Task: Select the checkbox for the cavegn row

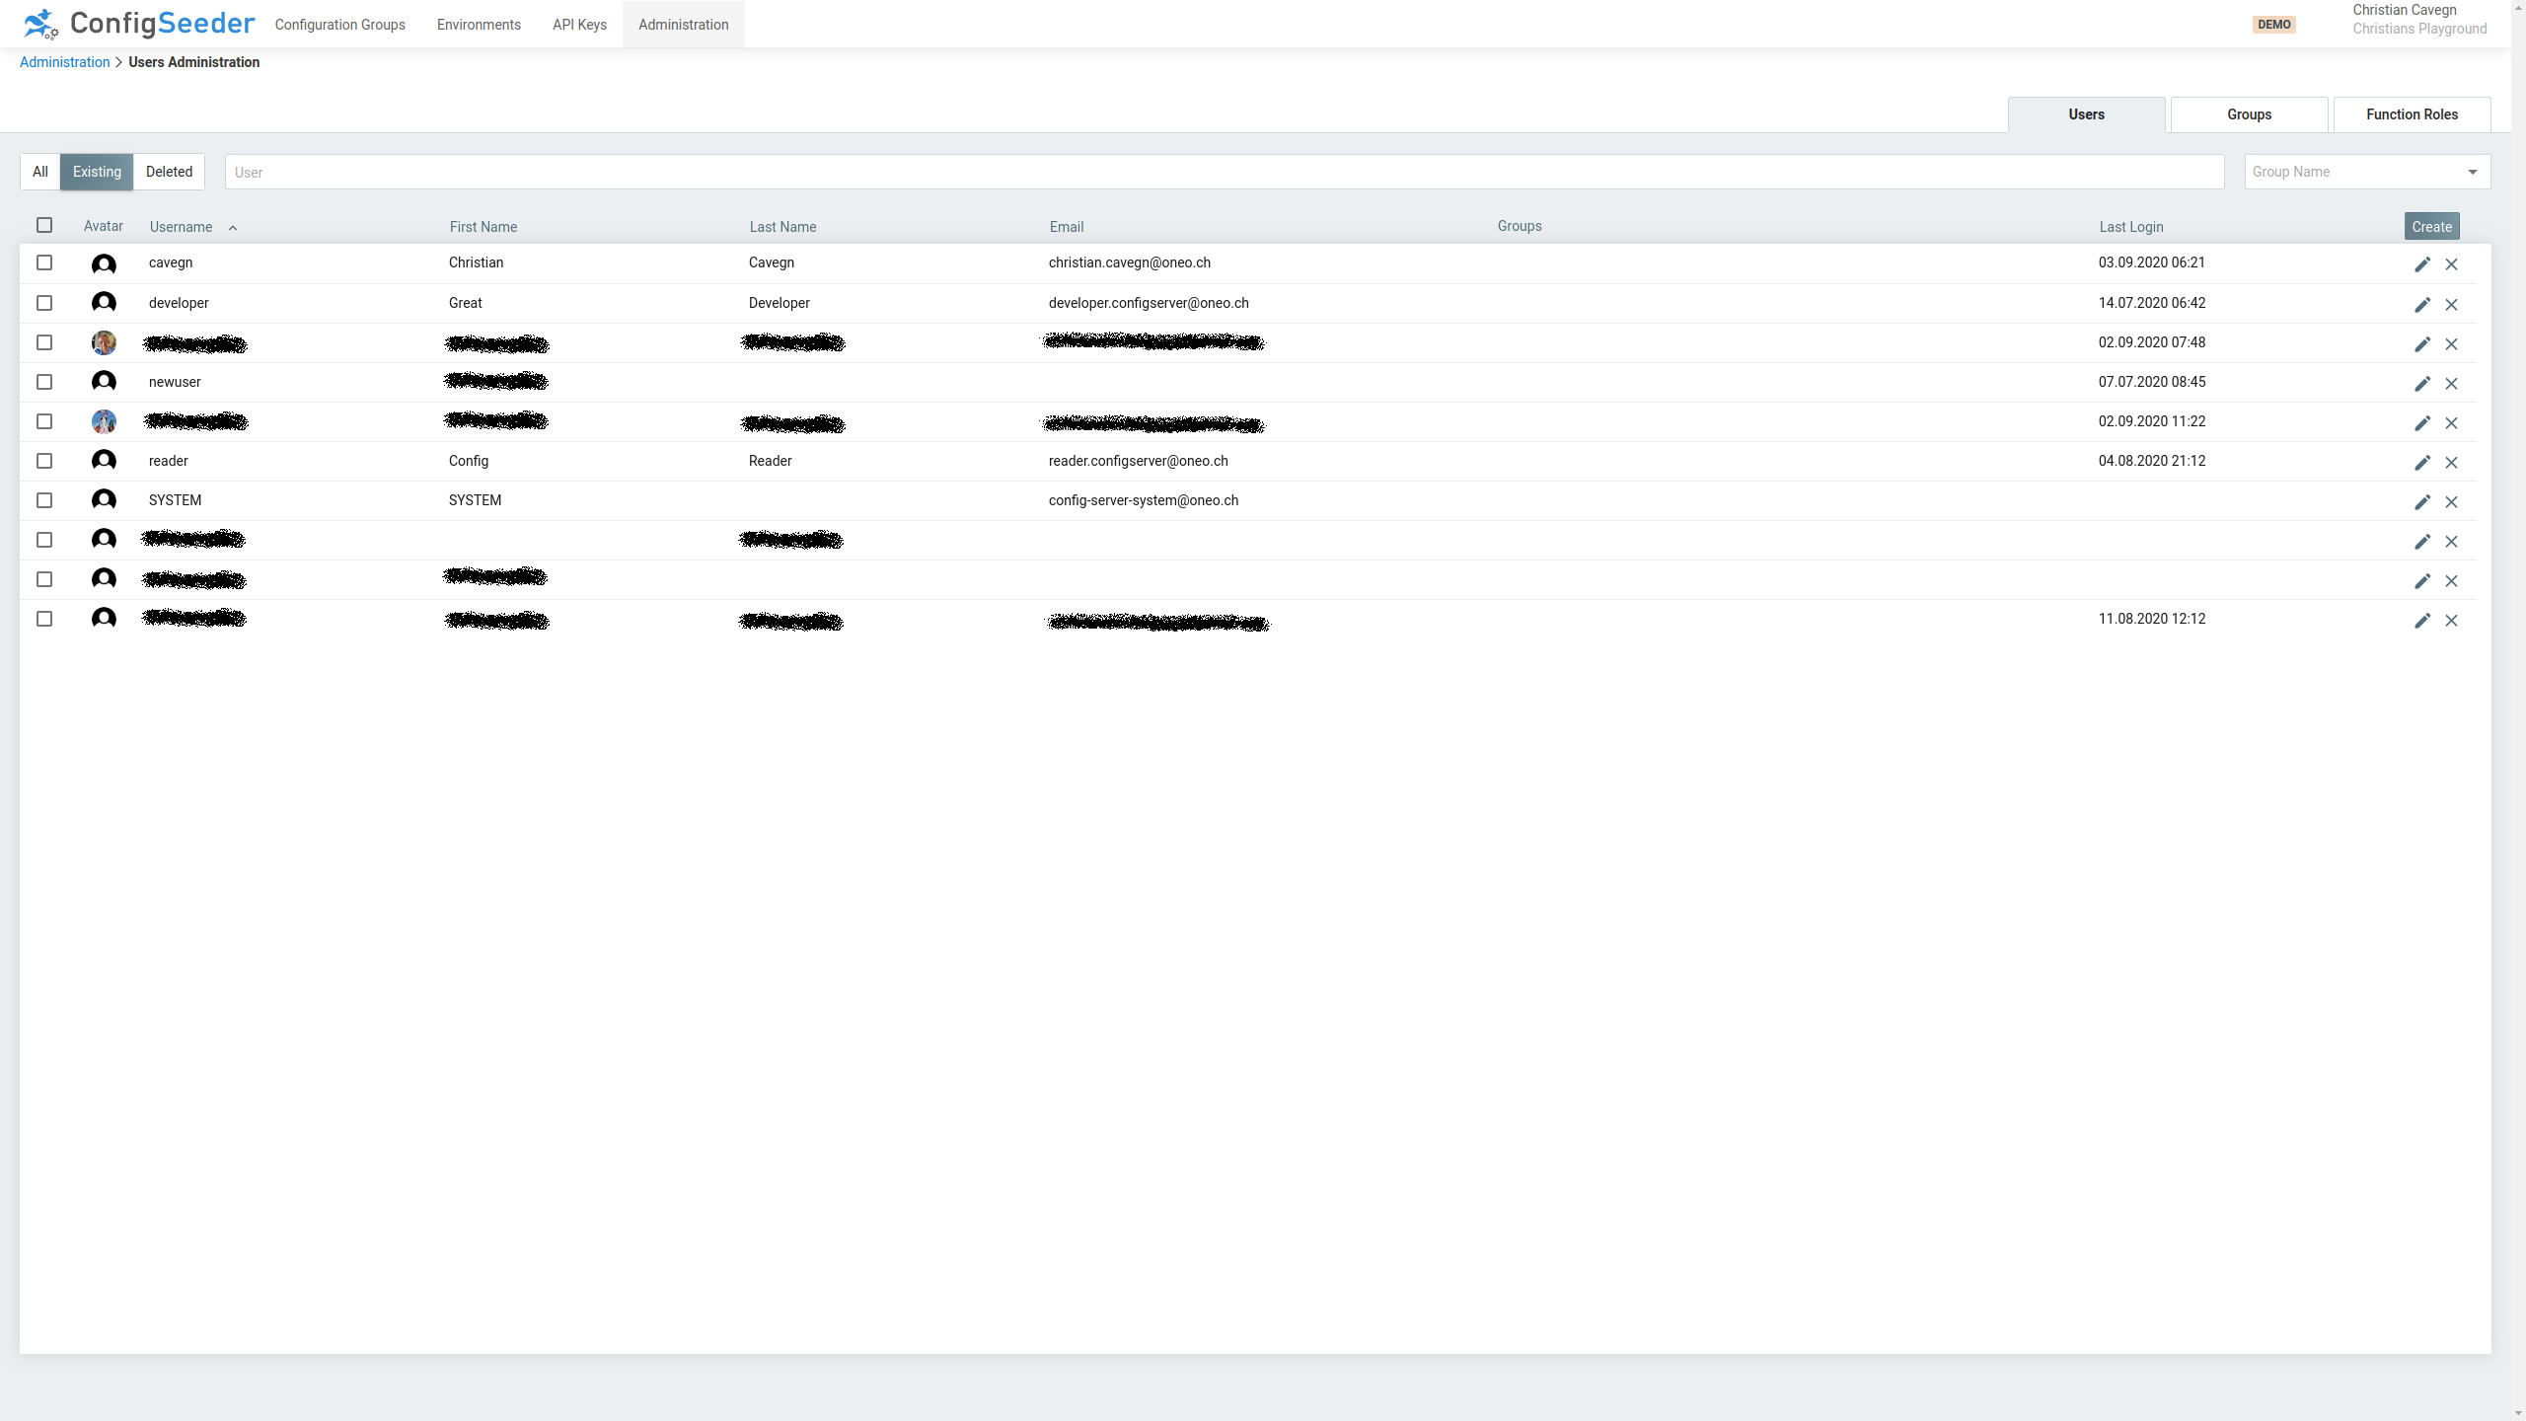Action: [x=43, y=262]
